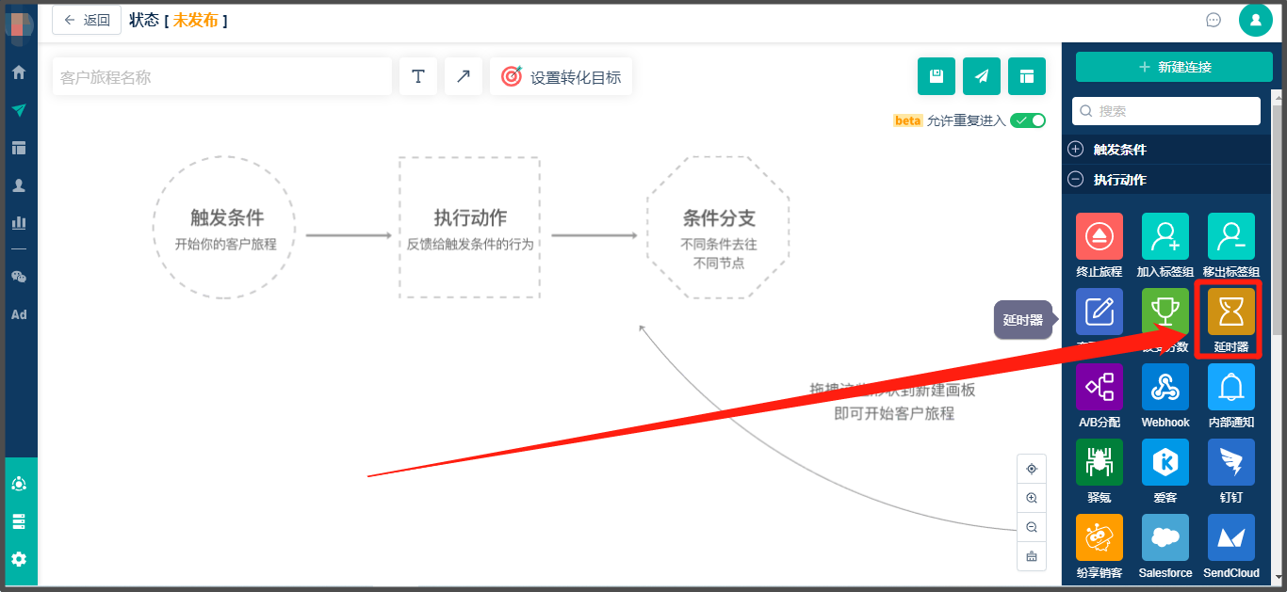Open the user avatar menu

(x=1256, y=20)
